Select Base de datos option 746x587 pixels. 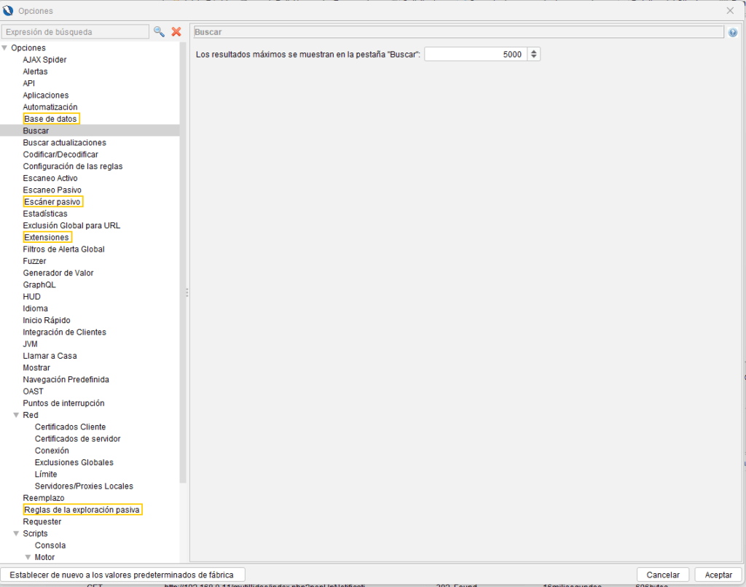50,119
